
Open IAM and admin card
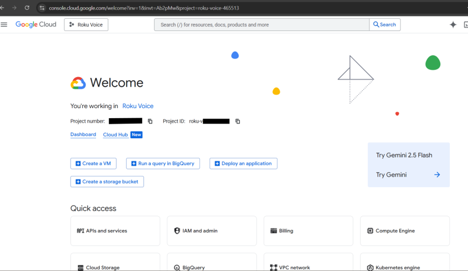tap(211, 231)
